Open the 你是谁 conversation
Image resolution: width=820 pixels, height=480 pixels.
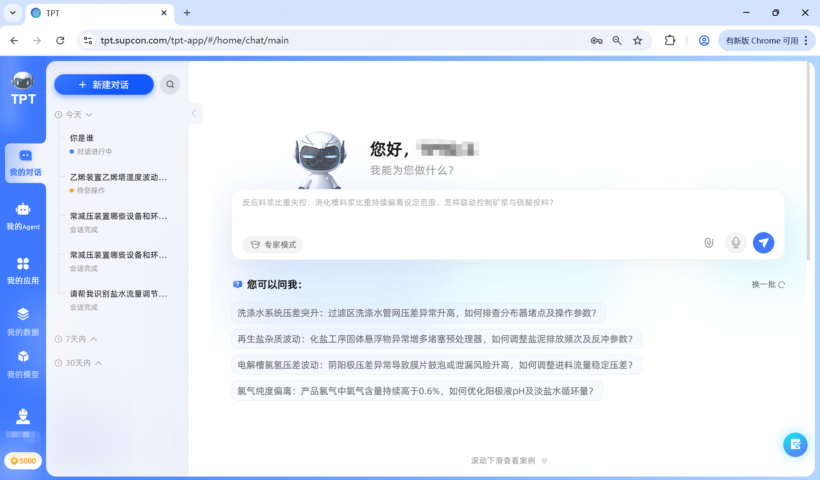coord(83,138)
